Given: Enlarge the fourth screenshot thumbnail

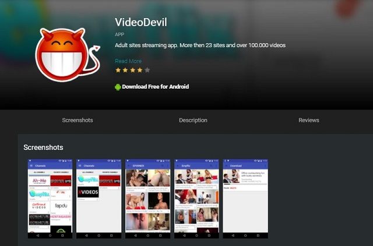Looking at the screenshot, I should [196, 198].
